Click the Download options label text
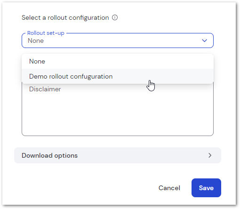 pyautogui.click(x=49, y=155)
